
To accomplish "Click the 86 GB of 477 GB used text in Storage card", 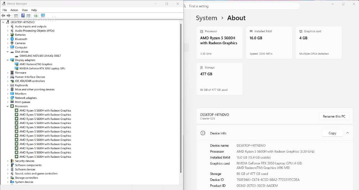I will (214, 90).
